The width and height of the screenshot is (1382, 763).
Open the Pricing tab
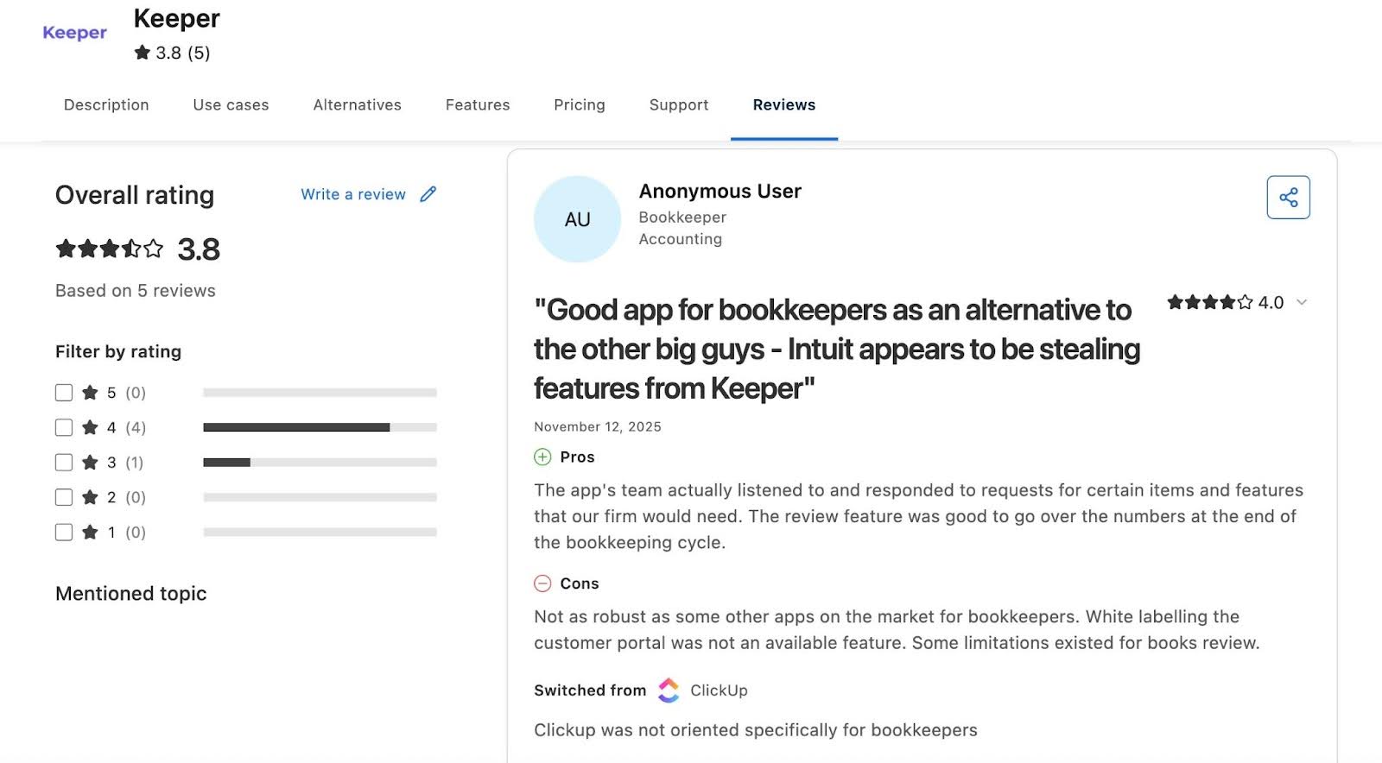(580, 104)
